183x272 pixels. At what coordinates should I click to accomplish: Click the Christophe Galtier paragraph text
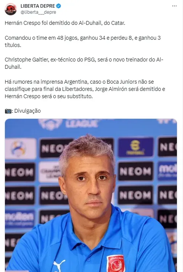click(84, 63)
